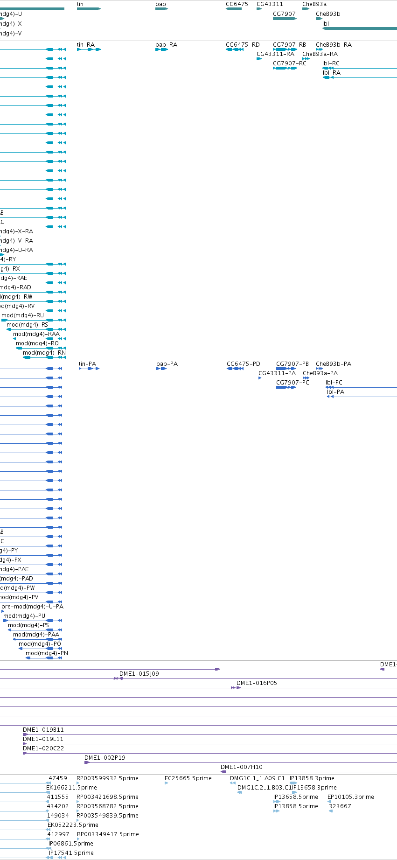Image resolution: width=397 pixels, height=860 pixels.
Task: Click the CG7907 gene label
Action: click(284, 14)
